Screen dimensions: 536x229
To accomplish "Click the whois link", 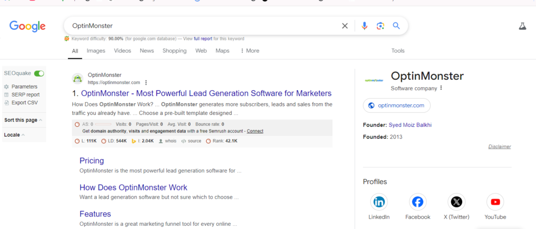I will click(x=171, y=141).
